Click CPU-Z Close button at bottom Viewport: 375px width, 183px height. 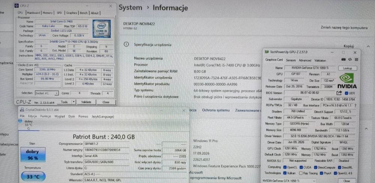coord(106,102)
